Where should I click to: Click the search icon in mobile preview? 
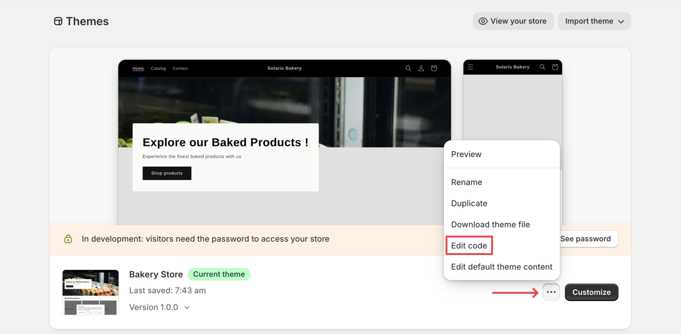pyautogui.click(x=542, y=67)
